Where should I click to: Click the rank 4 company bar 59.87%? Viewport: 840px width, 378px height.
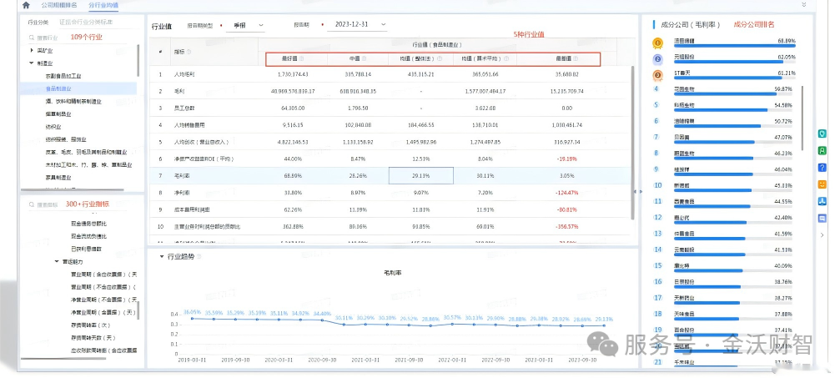(x=733, y=93)
